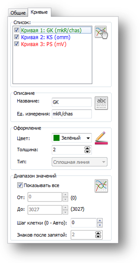Select Кривая 3: PS (mV) in list
140x263 pixels.
pyautogui.click(x=43, y=44)
